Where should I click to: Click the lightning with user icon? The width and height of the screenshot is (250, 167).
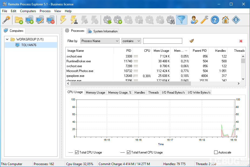(x=74, y=20)
